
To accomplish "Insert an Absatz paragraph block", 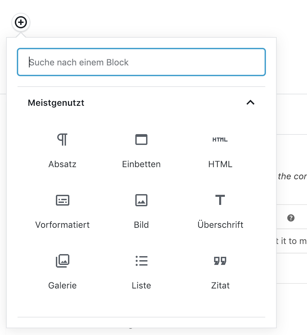I will (62, 150).
